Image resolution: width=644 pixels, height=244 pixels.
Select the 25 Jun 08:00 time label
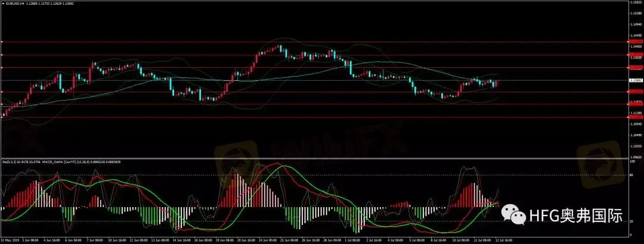289,240
